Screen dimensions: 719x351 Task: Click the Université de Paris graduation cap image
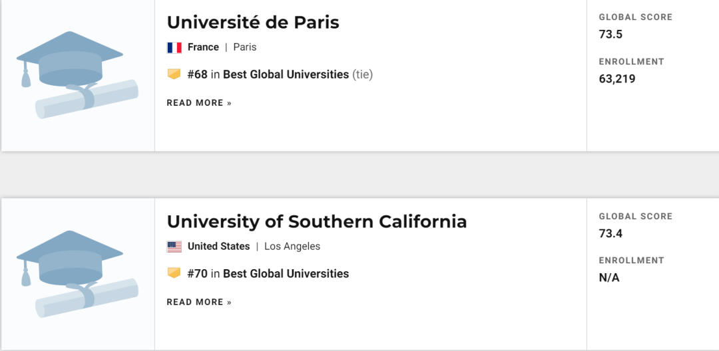[77, 74]
